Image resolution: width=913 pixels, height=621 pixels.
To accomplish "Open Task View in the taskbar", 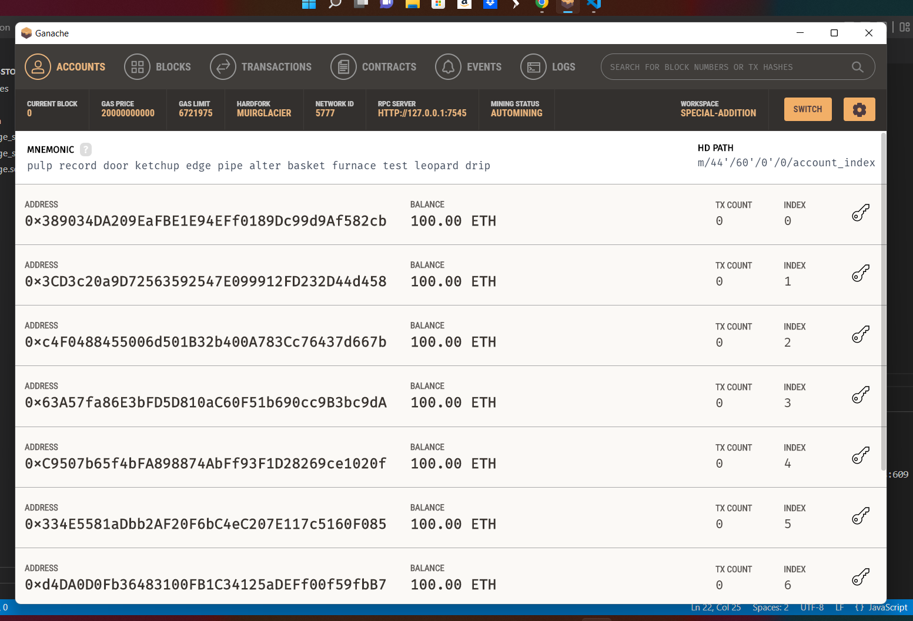I will [x=361, y=4].
